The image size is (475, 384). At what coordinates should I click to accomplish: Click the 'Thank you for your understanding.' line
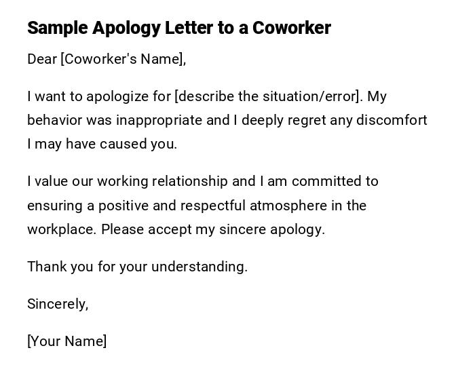137,267
